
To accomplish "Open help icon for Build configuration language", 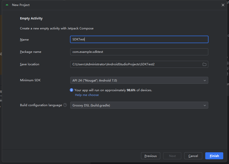I will 65,105.
